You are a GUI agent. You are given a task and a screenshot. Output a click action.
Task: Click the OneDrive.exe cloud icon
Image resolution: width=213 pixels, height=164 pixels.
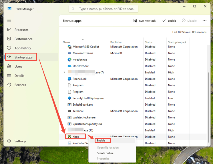point(69,66)
